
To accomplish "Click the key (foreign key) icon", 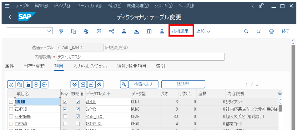I will coord(124,84).
